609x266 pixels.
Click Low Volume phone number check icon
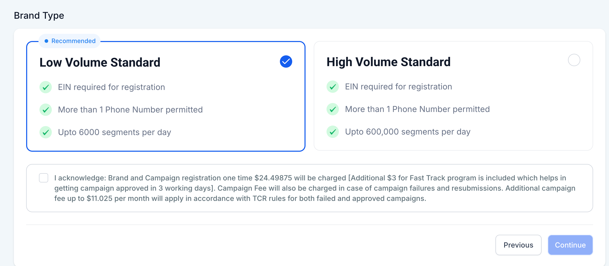tap(46, 110)
